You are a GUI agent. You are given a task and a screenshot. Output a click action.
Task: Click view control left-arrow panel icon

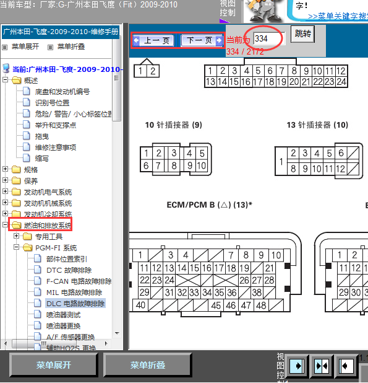pos(346,366)
